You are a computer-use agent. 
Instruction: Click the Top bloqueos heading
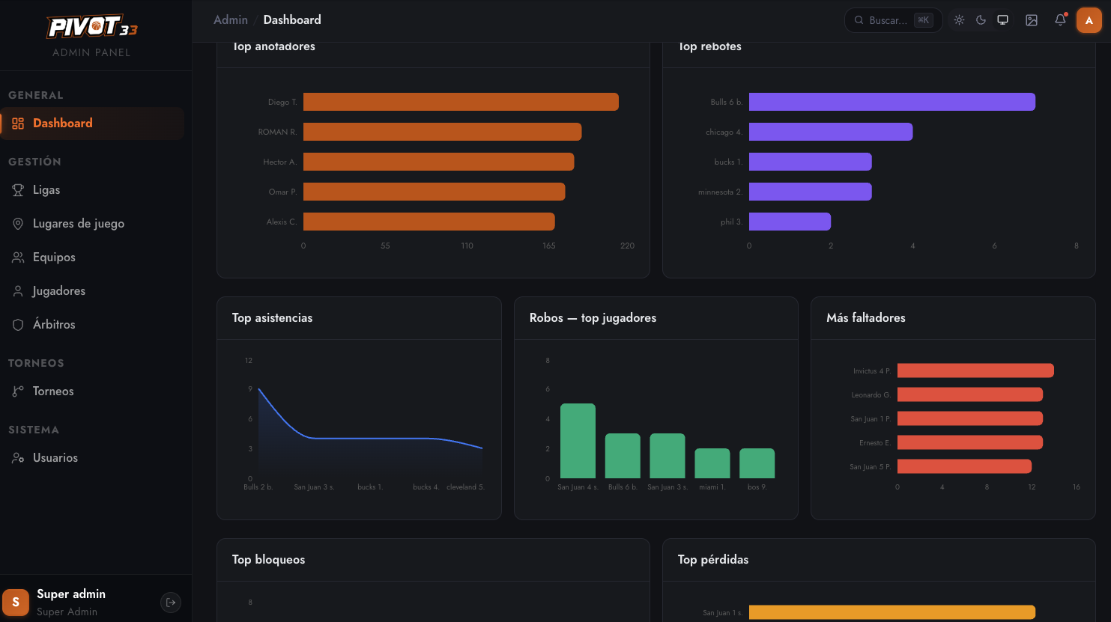[268, 560]
